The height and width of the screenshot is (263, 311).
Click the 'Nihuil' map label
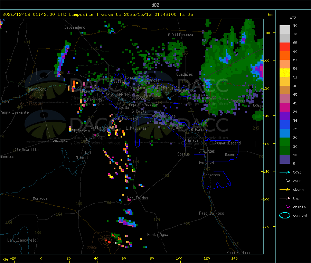click(x=82, y=158)
